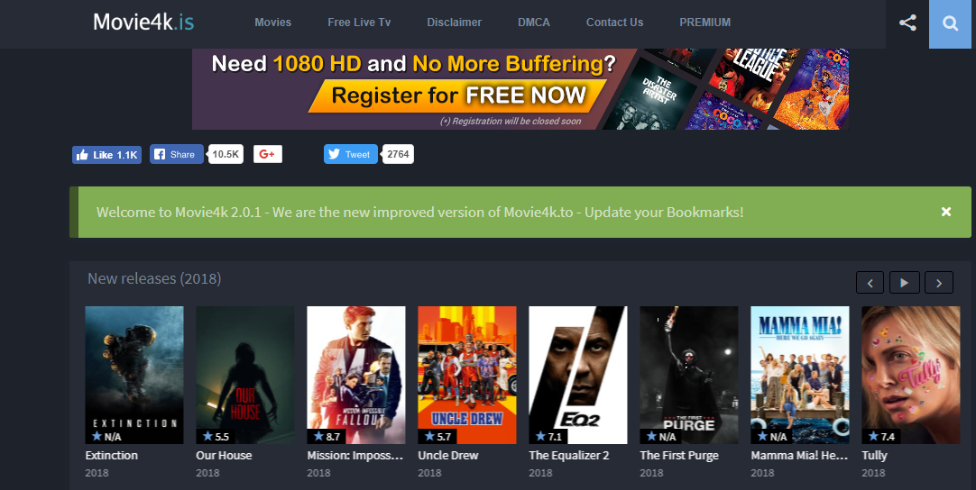Viewport: 976px width, 490px height.
Task: Share the page via Facebook Share button
Action: (x=176, y=154)
